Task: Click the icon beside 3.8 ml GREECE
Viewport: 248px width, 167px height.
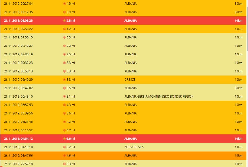Action: click(x=64, y=80)
